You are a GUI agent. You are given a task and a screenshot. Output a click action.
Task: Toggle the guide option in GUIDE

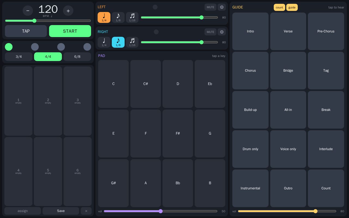pyautogui.click(x=292, y=7)
